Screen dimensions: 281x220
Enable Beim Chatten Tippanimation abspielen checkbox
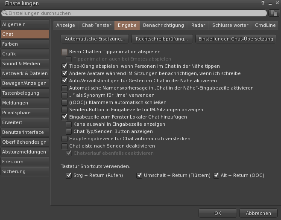[64, 52]
